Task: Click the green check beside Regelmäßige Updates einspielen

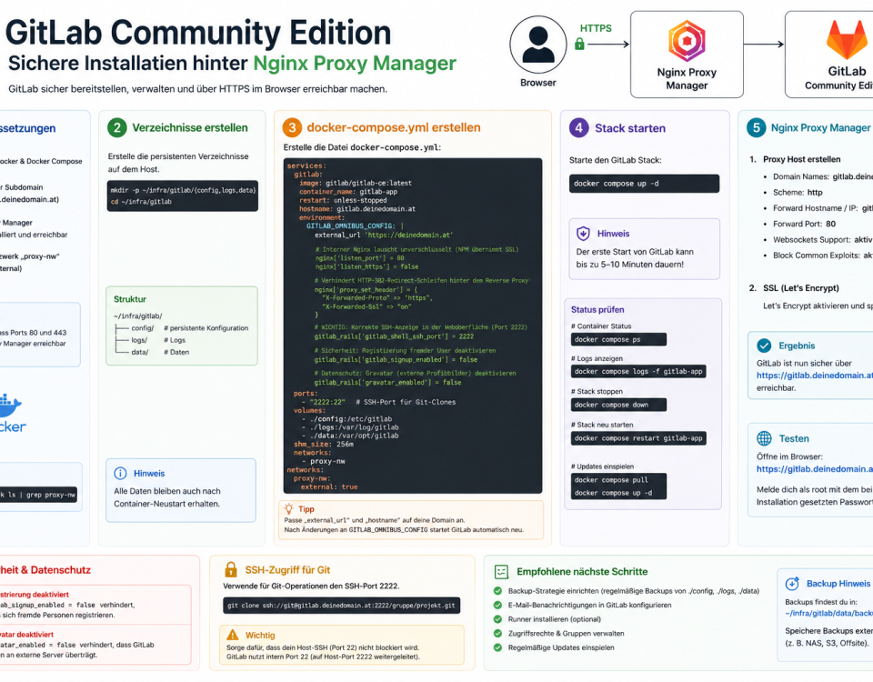Action: pyautogui.click(x=497, y=647)
